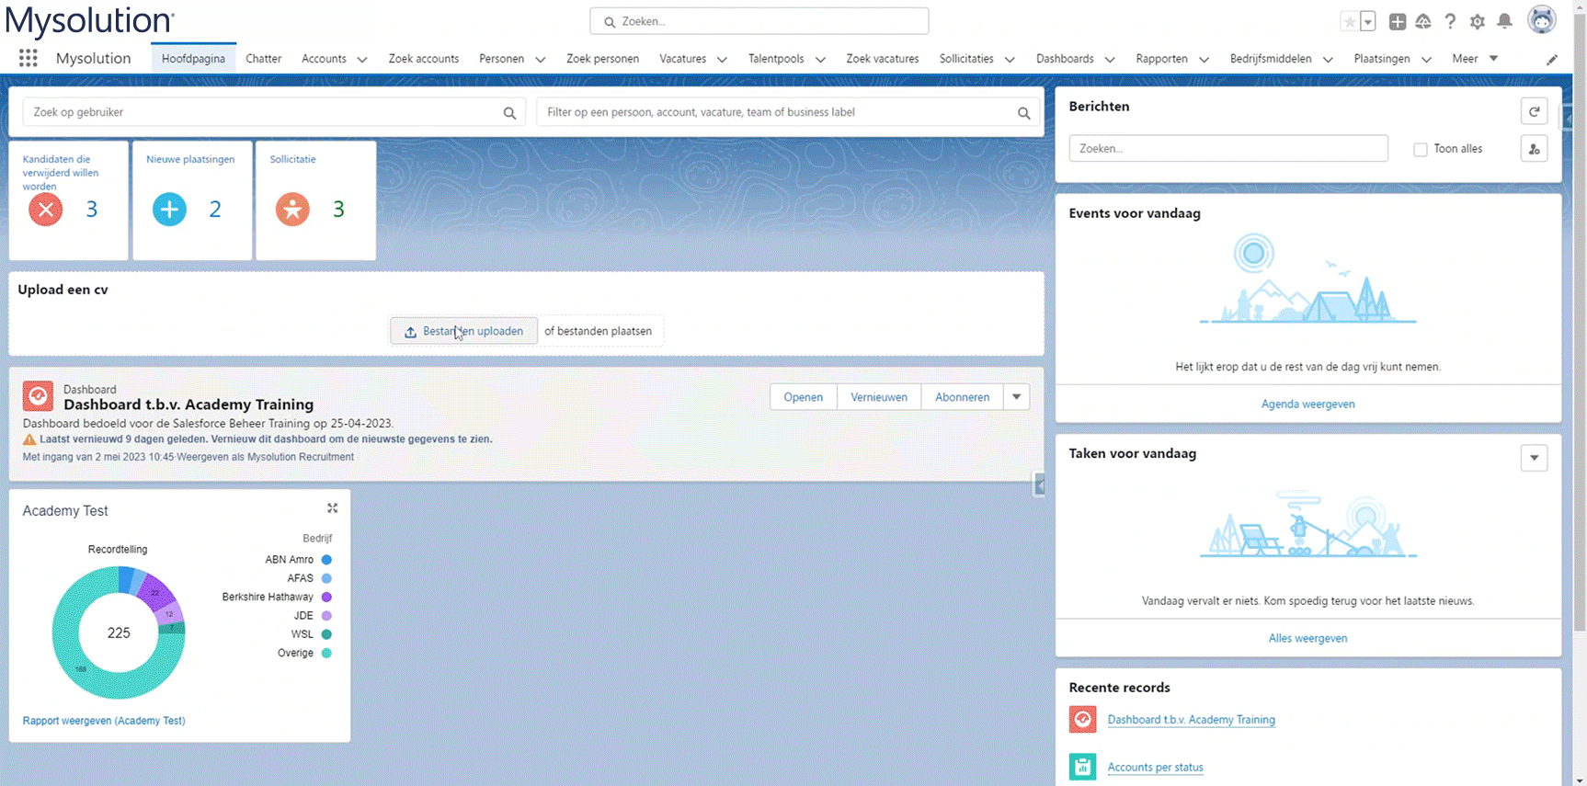The width and height of the screenshot is (1587, 786).
Task: Open the App Launcher grid icon
Action: point(28,59)
